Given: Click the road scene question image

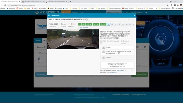Looking at the screenshot, I should (73, 39).
